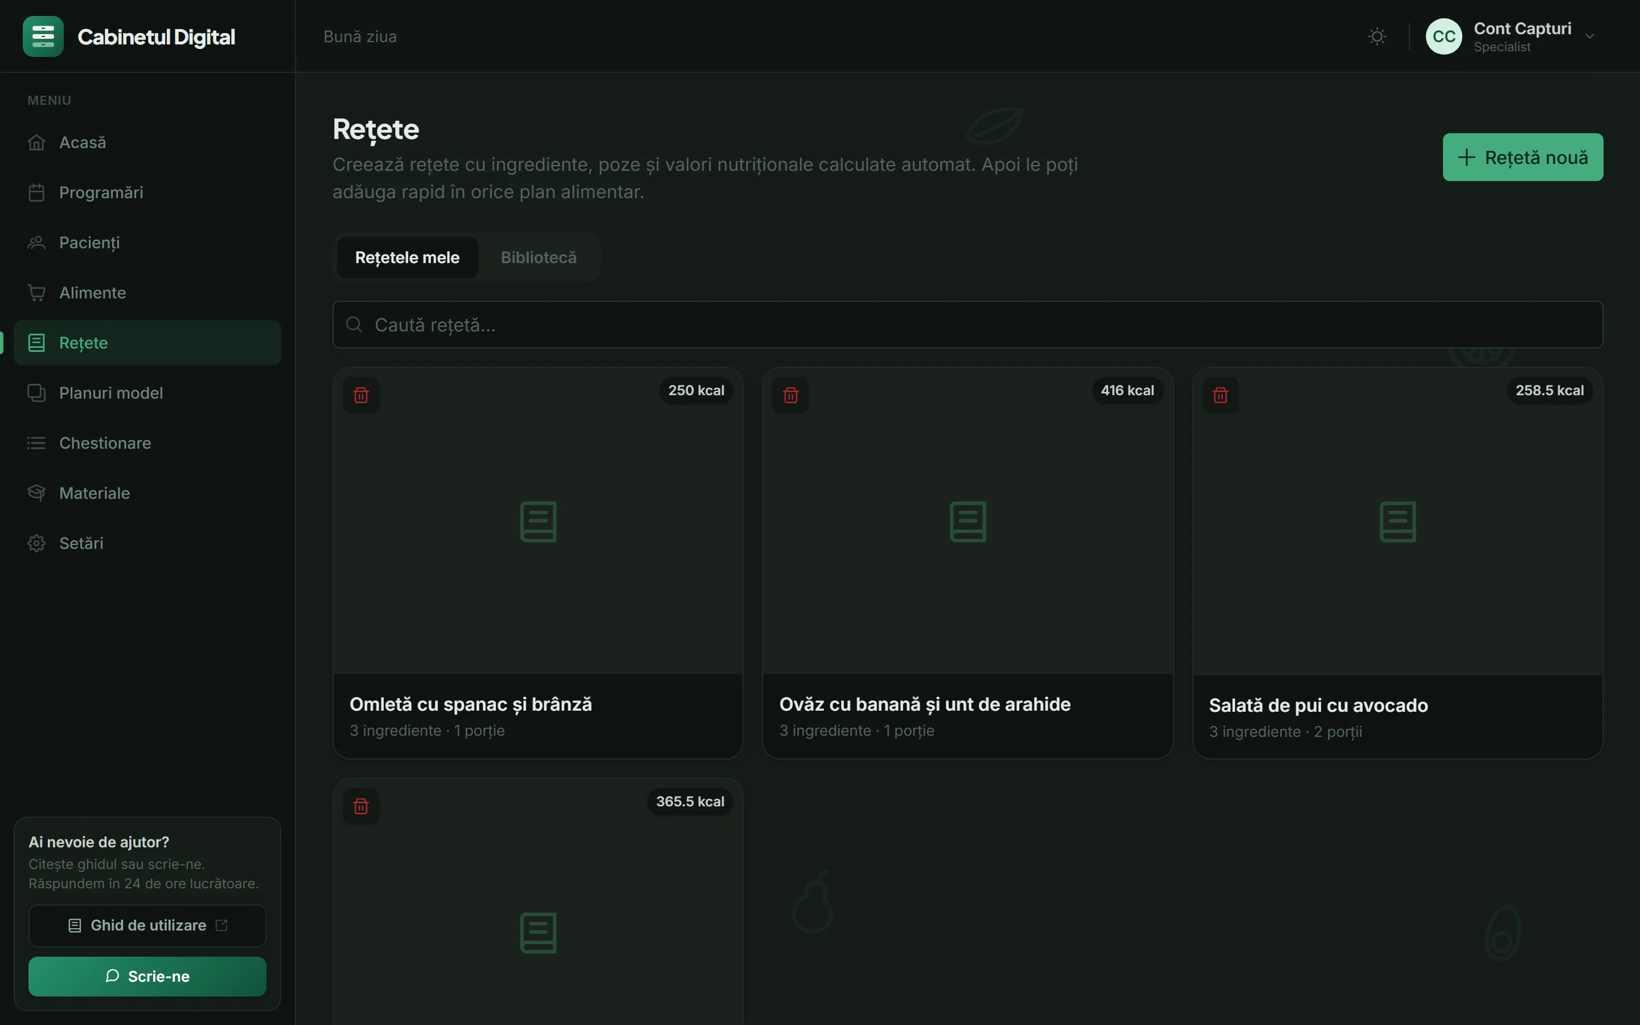This screenshot has width=1640, height=1025.
Task: Open Setări from the sidebar
Action: [x=147, y=544]
